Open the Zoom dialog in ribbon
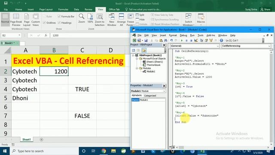275x155 pixels. [x=82, y=18]
